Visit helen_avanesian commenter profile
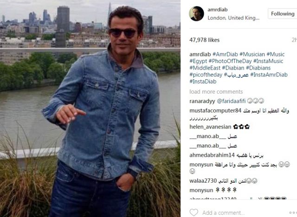This screenshot has height=217, width=297. click(210, 127)
